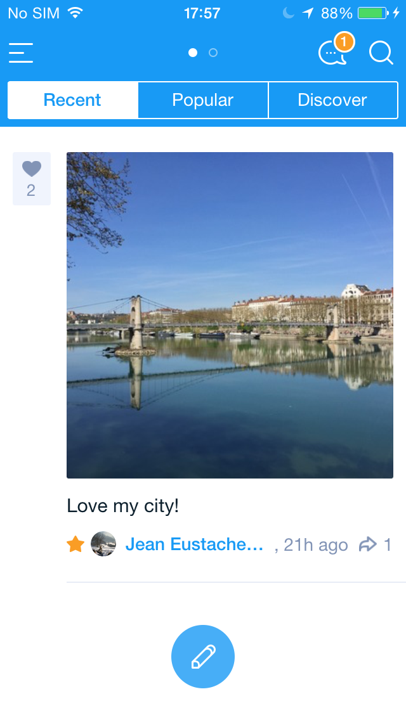The image size is (406, 720).
Task: Compose new post with pencil button
Action: (x=203, y=656)
